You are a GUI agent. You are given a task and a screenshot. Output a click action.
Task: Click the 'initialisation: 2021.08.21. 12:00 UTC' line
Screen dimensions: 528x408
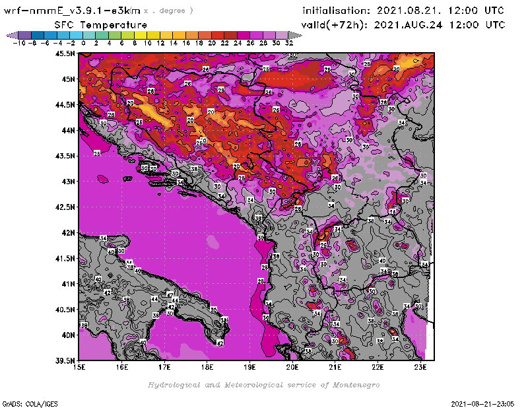click(403, 11)
